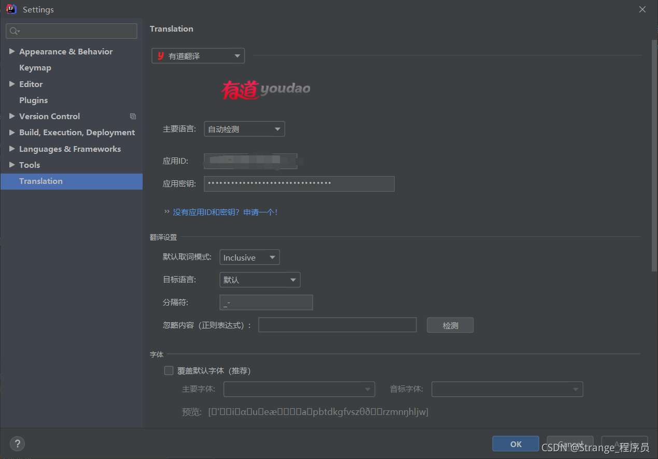Viewport: 658px width, 459px height.
Task: Click the 忽略内容 regex input field
Action: point(338,325)
